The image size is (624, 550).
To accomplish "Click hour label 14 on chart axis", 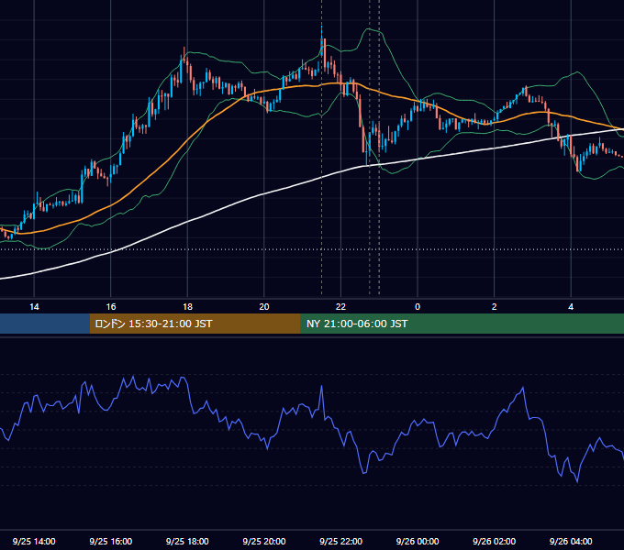I will [x=34, y=307].
